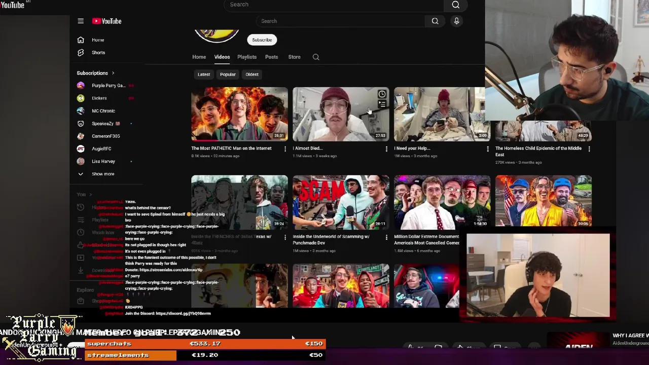Open History via the sidebar clock-arrow icon

[81, 207]
